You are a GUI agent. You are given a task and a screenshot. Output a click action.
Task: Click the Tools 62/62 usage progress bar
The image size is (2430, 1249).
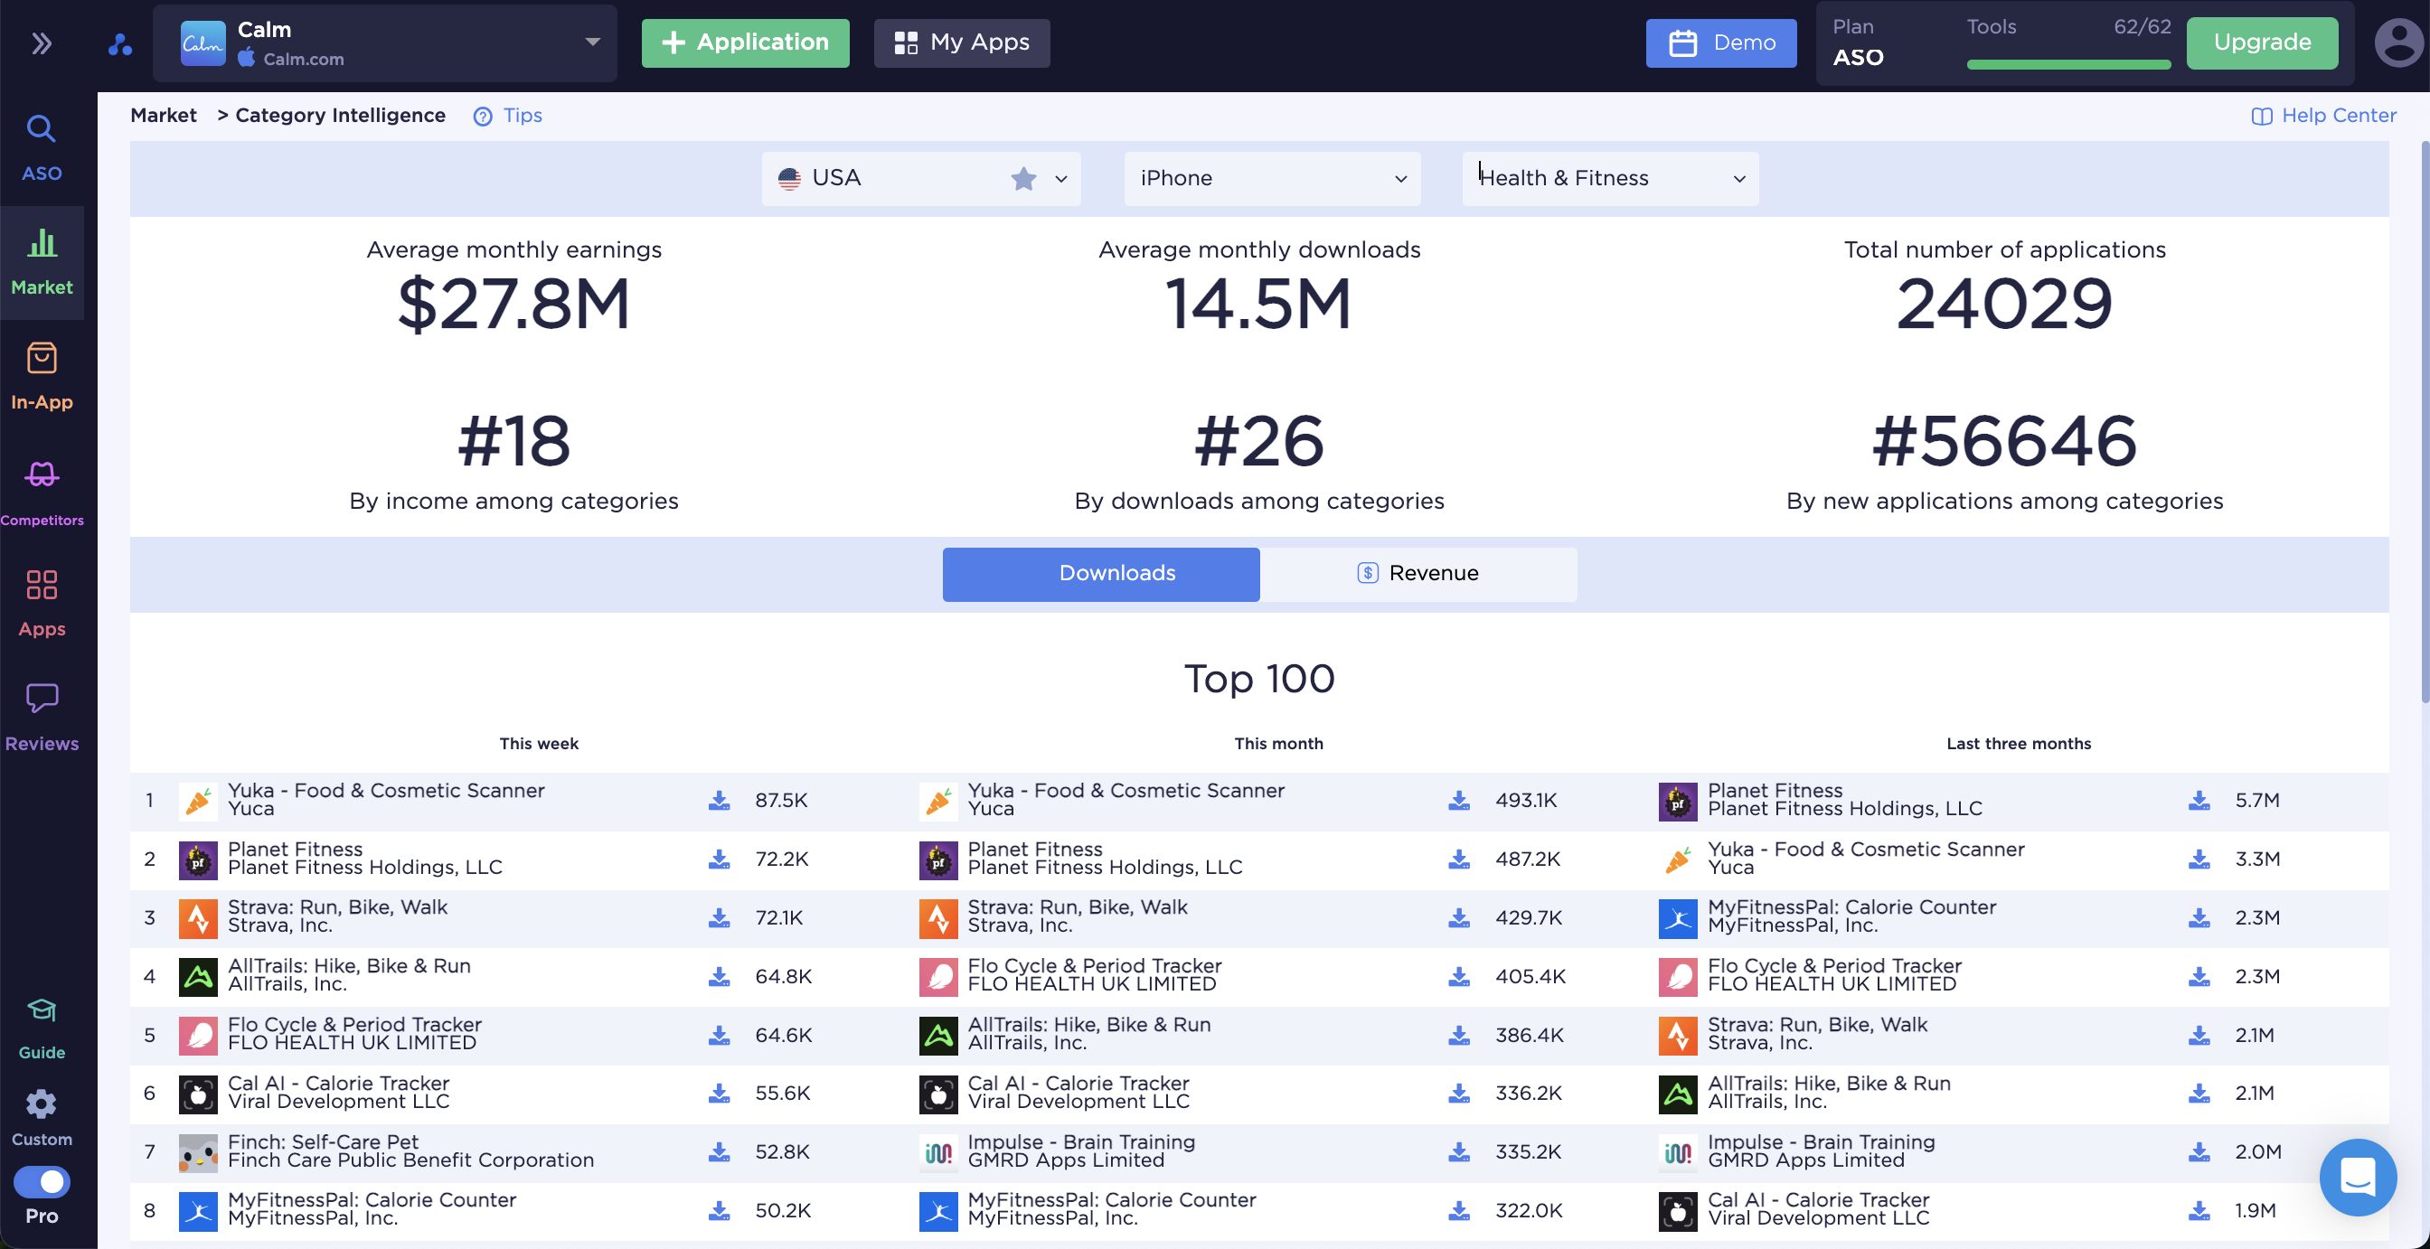pyautogui.click(x=2067, y=65)
